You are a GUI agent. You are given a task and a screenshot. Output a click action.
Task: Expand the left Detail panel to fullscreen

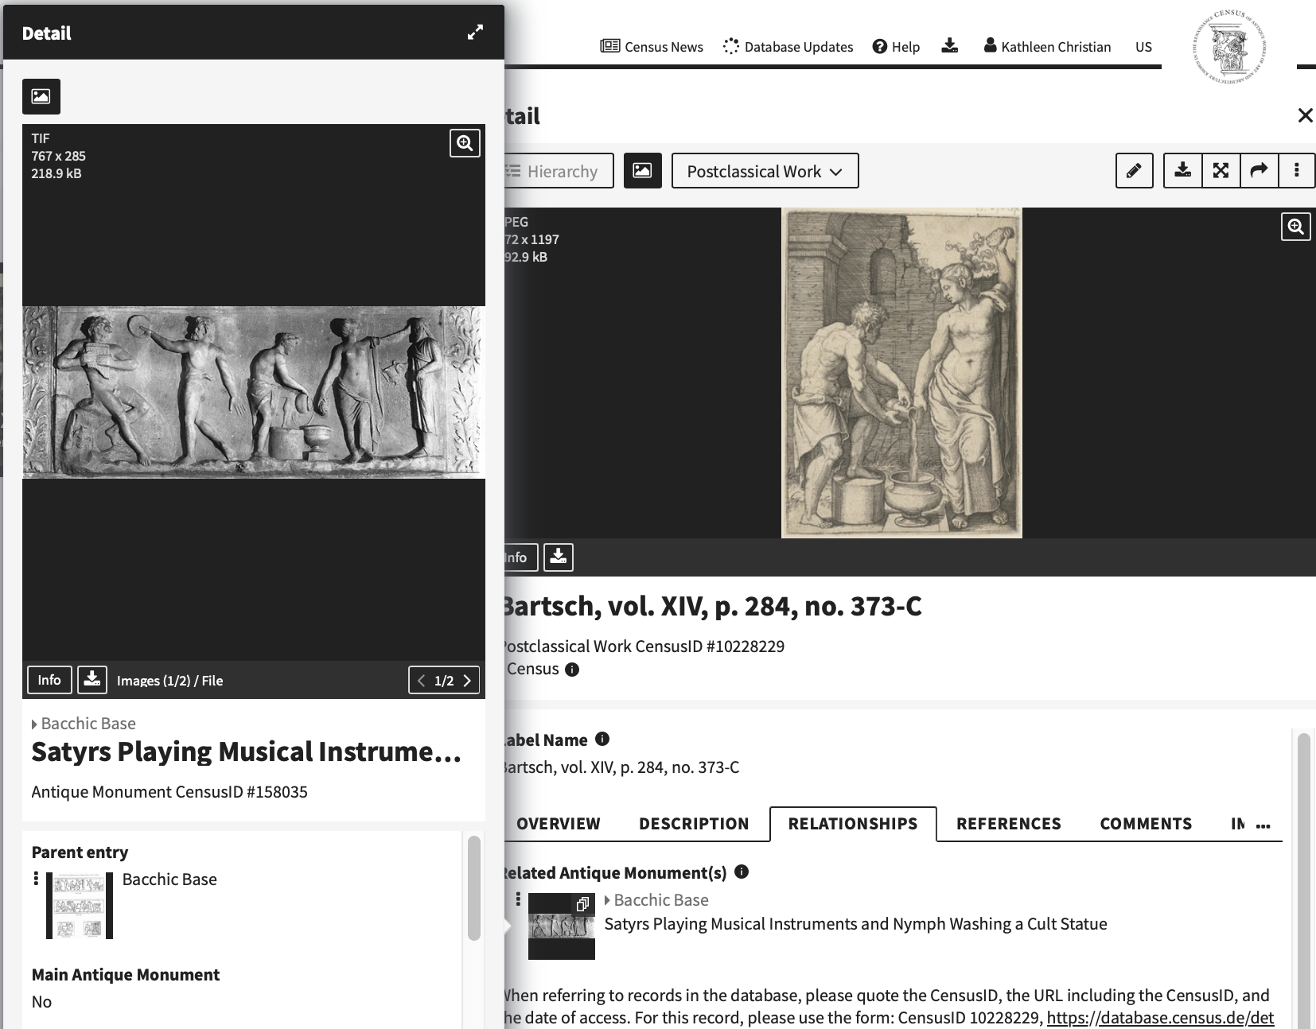point(475,33)
